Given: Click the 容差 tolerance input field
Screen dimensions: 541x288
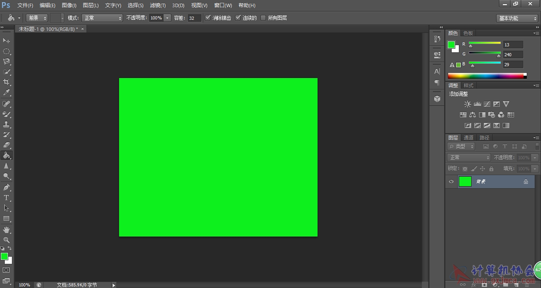Looking at the screenshot, I should (x=194, y=18).
